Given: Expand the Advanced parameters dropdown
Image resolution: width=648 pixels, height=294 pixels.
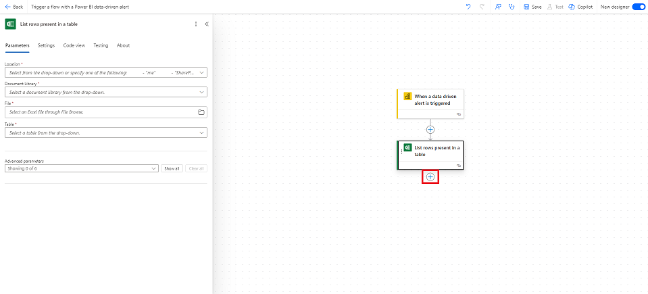Looking at the screenshot, I should 154,168.
